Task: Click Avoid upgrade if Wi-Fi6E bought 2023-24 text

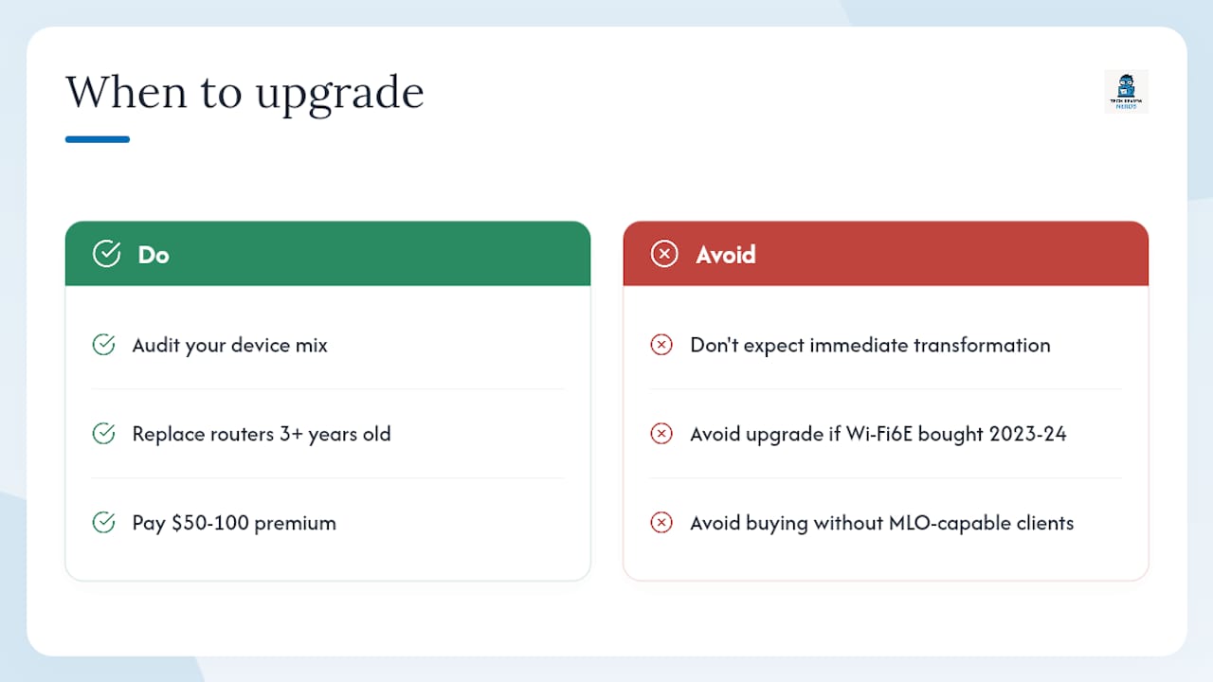Action: pyautogui.click(x=878, y=434)
